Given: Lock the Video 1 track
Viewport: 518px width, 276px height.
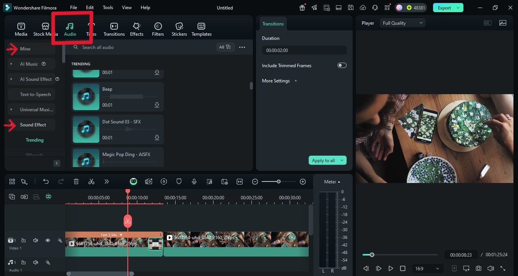Looking at the screenshot, I should click(x=24, y=240).
